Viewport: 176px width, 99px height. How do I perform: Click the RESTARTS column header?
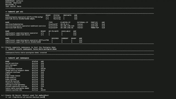click(67, 15)
